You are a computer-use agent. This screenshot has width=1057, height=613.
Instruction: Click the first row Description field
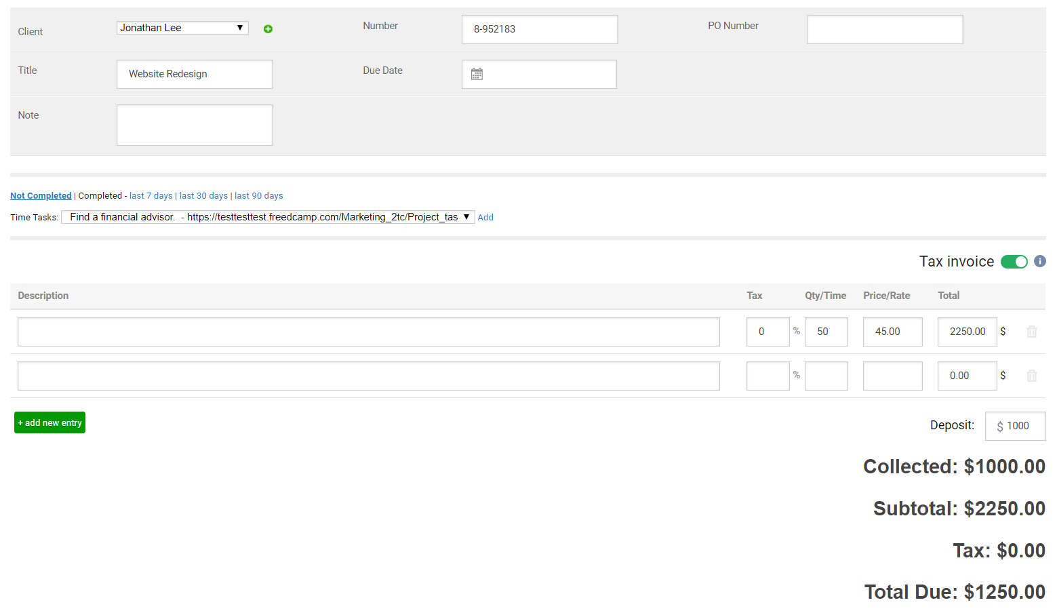pos(368,332)
